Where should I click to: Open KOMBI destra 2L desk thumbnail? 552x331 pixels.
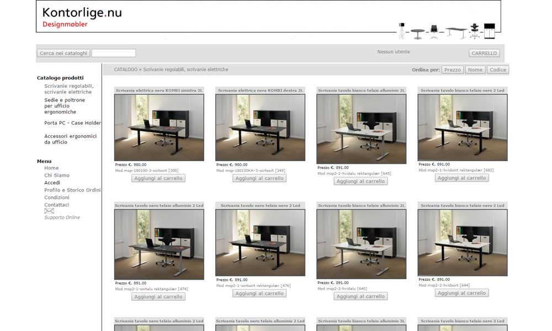(260, 127)
